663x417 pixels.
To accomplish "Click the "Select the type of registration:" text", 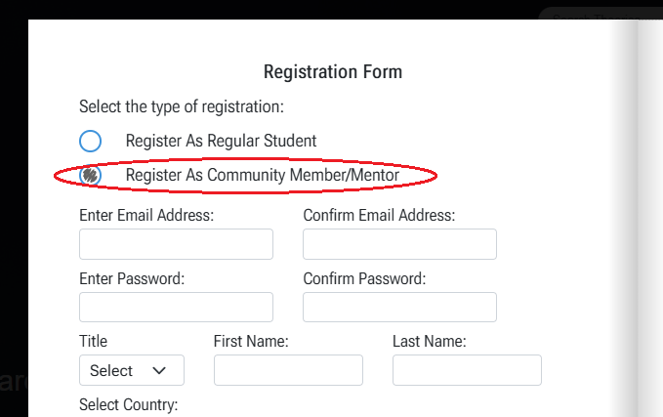I will [182, 106].
